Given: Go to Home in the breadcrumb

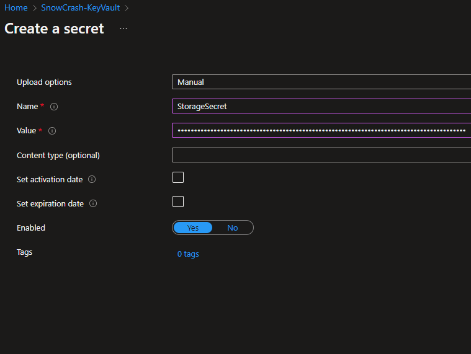Looking at the screenshot, I should tap(16, 8).
